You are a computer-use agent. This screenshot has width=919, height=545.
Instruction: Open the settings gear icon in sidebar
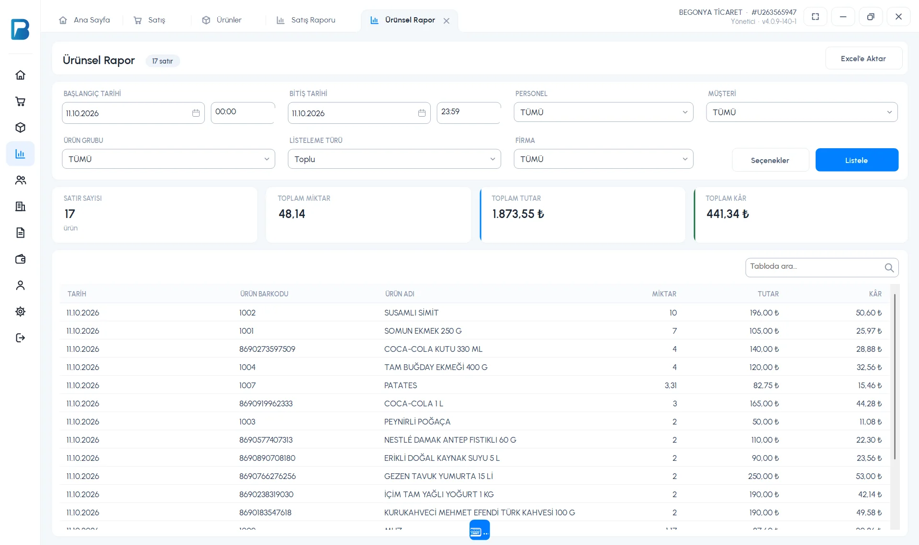pyautogui.click(x=20, y=312)
